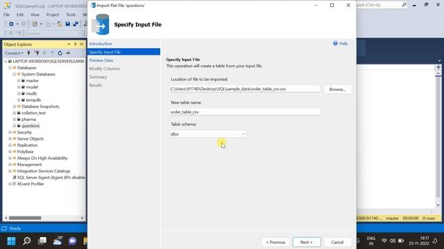Open Task View on the taskbar
The width and height of the screenshot is (444, 249).
[42, 241]
